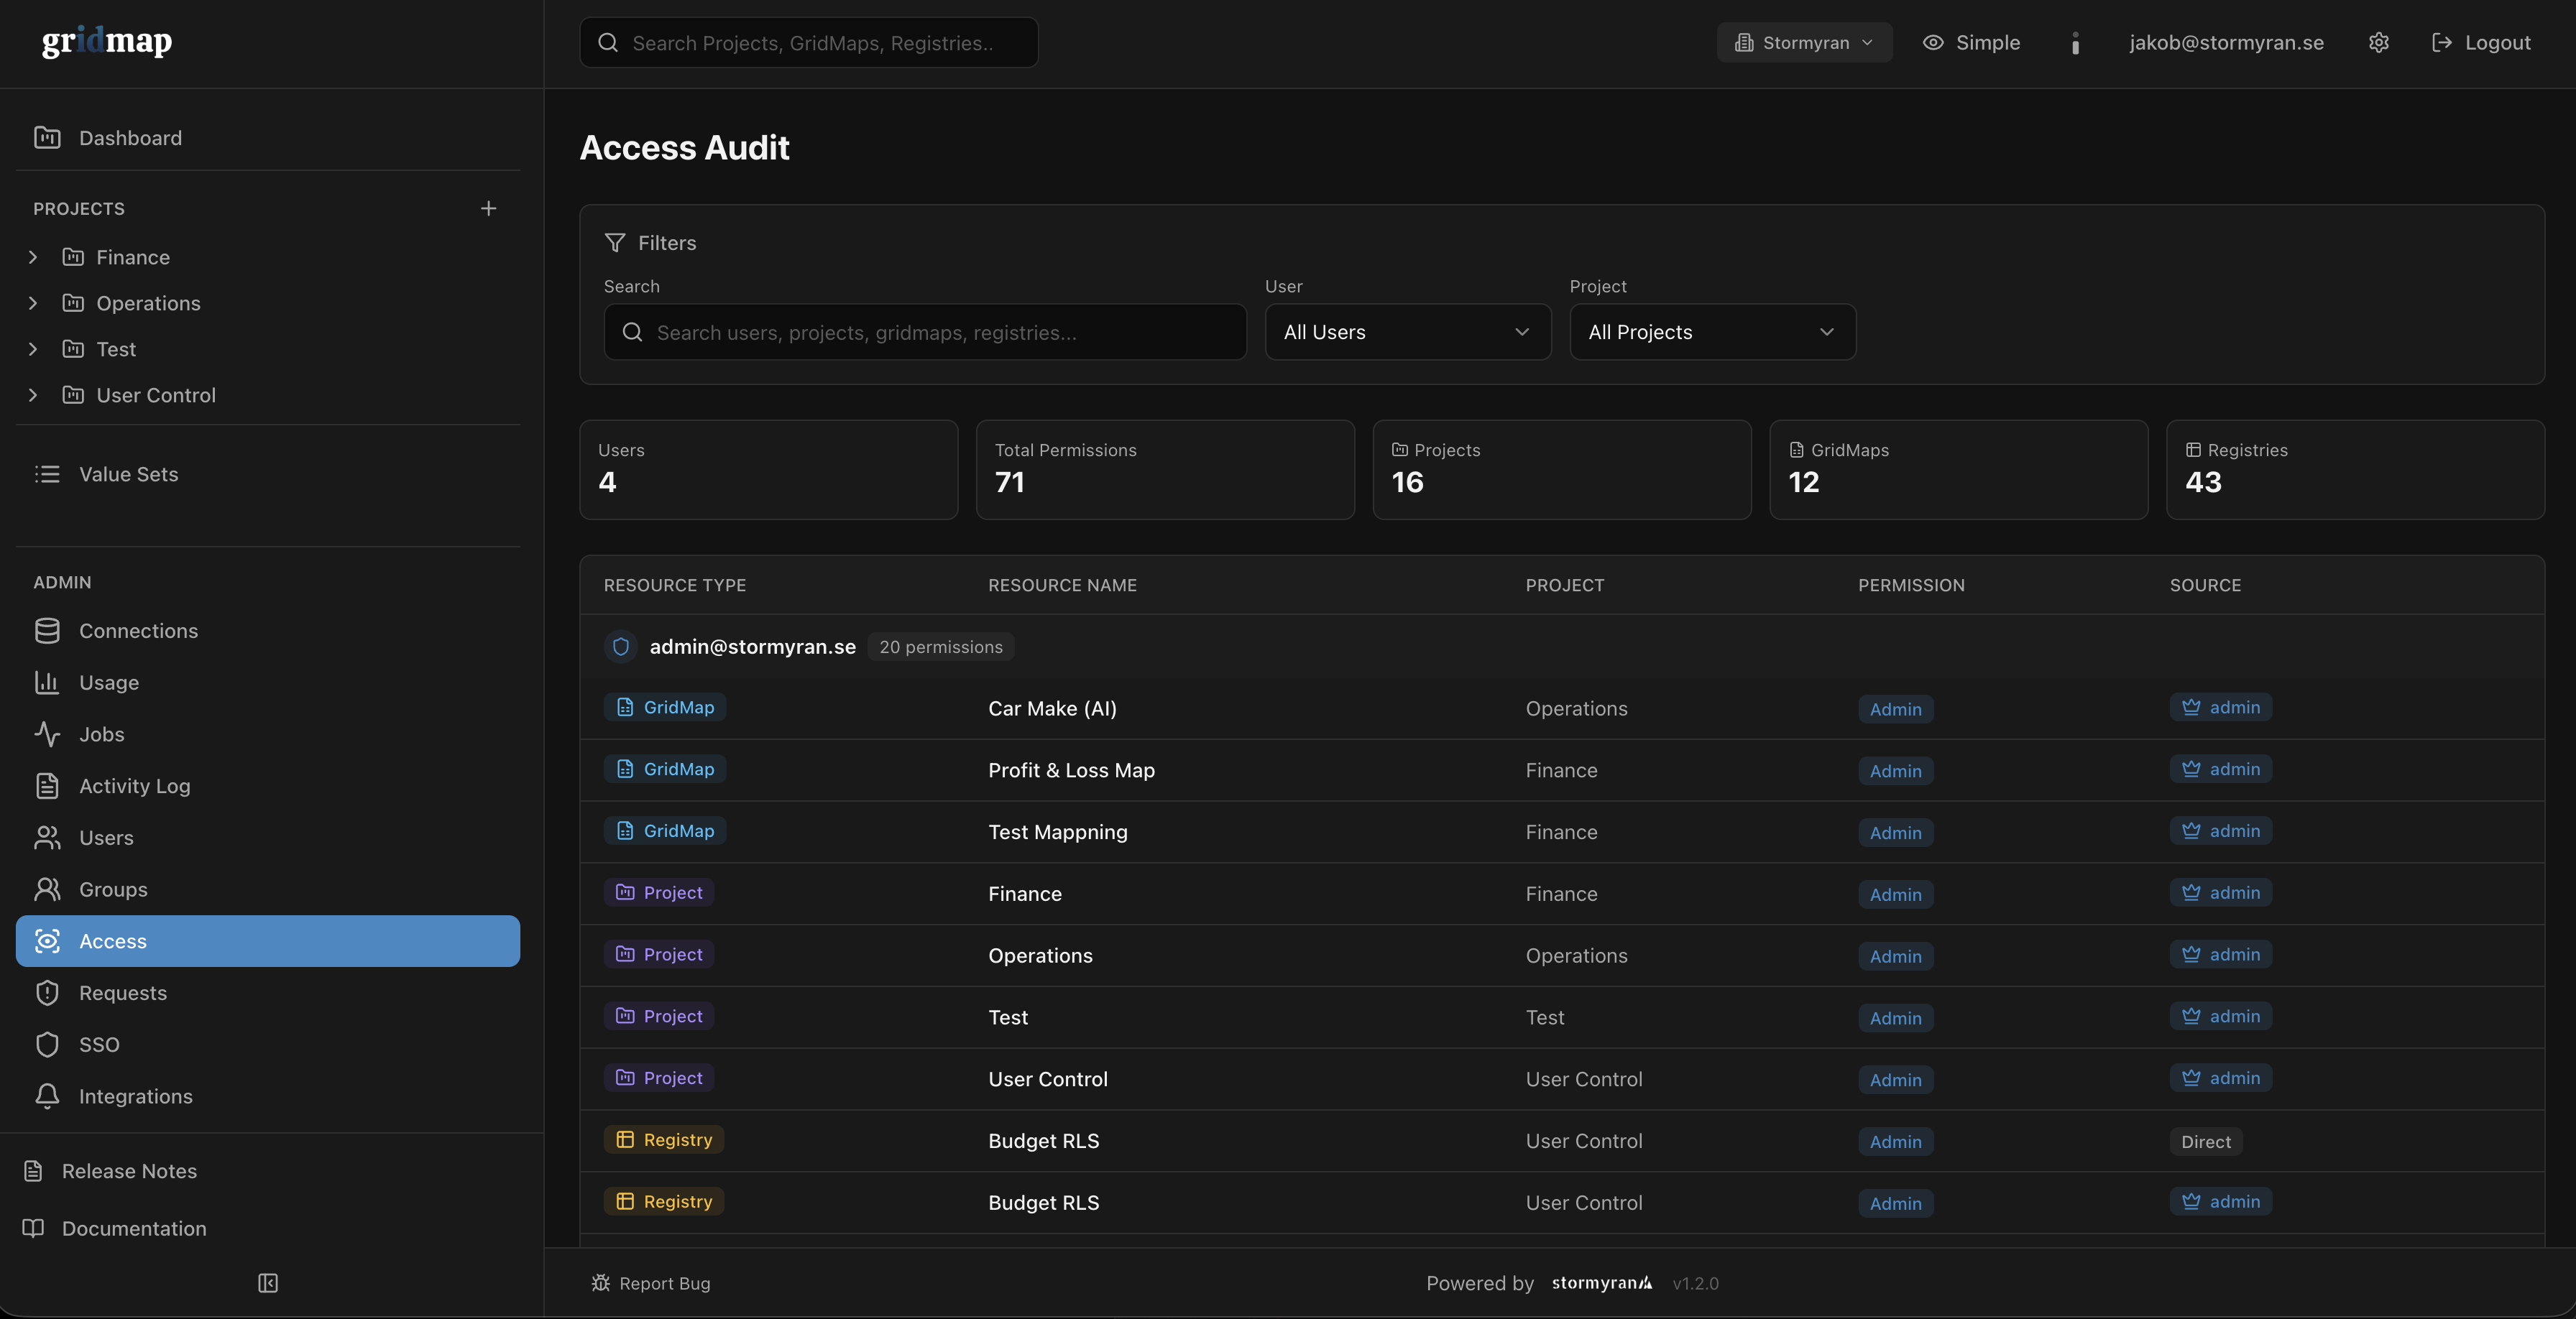Click the 20 permissions badge
The image size is (2576, 1319).
coord(940,647)
